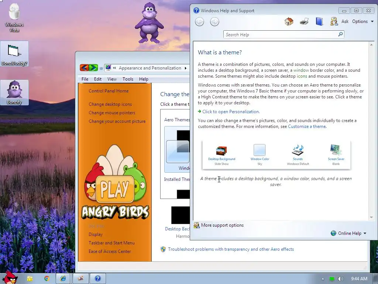Image resolution: width=378 pixels, height=284 pixels.
Task: Browse Help using the blue book icon
Action: tap(319, 21)
